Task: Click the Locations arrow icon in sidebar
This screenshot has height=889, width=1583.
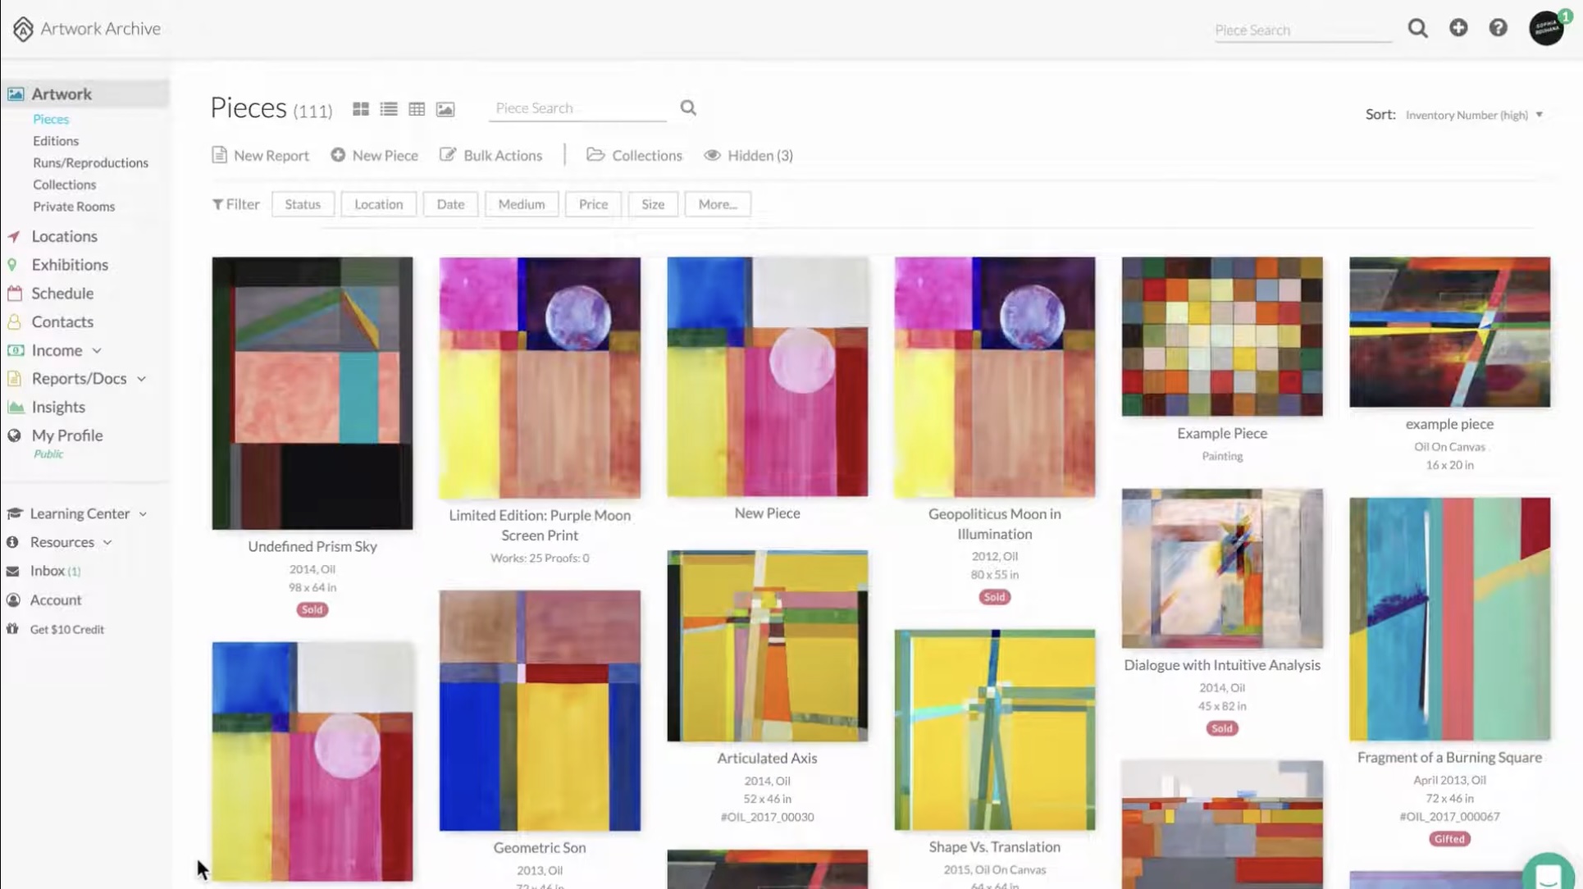Action: click(x=14, y=236)
